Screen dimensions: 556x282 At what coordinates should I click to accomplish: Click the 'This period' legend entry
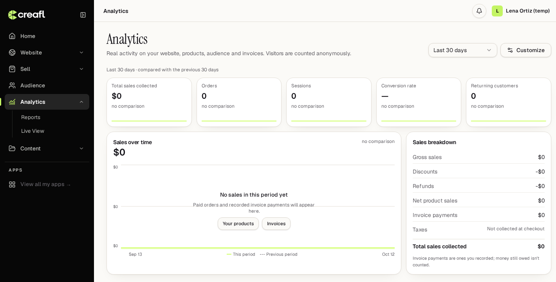241,254
